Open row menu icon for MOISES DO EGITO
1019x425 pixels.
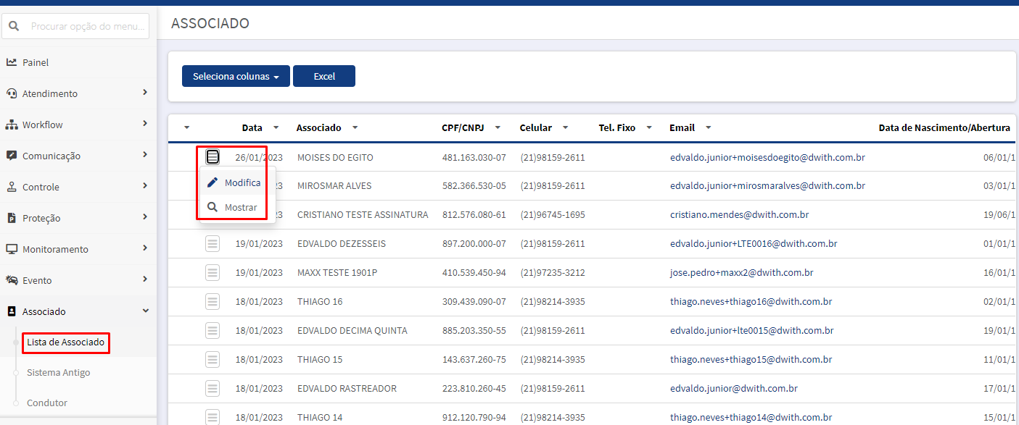click(213, 157)
